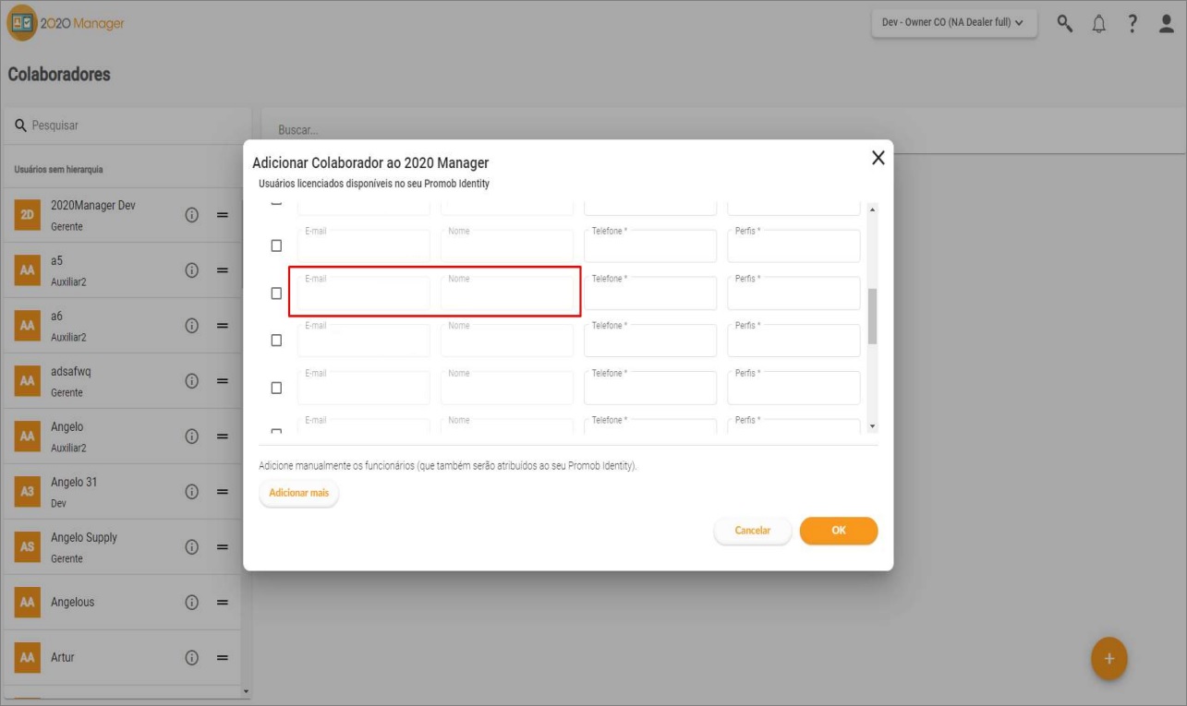Show info for Angelous

pyautogui.click(x=192, y=603)
